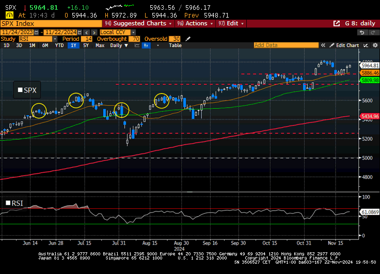Open the Daily periodicity dropdown
Image resolution: width=380 pixels, height=274 pixels.
119,45
